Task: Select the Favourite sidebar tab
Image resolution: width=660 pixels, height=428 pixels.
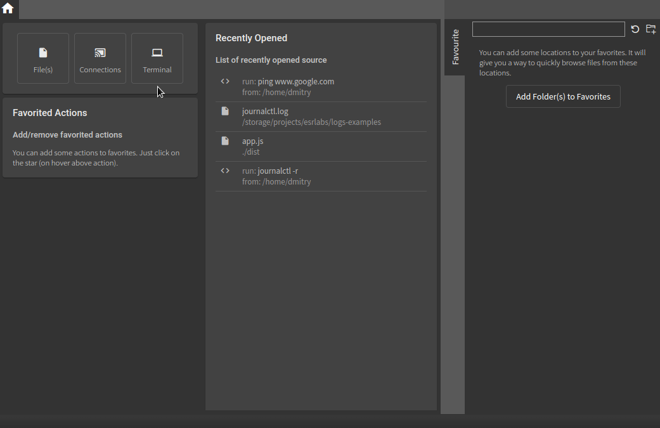Action: (x=455, y=47)
